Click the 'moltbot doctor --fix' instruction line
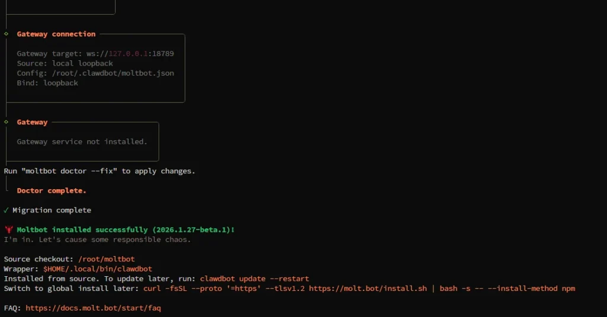This screenshot has height=317, width=607. pyautogui.click(x=100, y=171)
